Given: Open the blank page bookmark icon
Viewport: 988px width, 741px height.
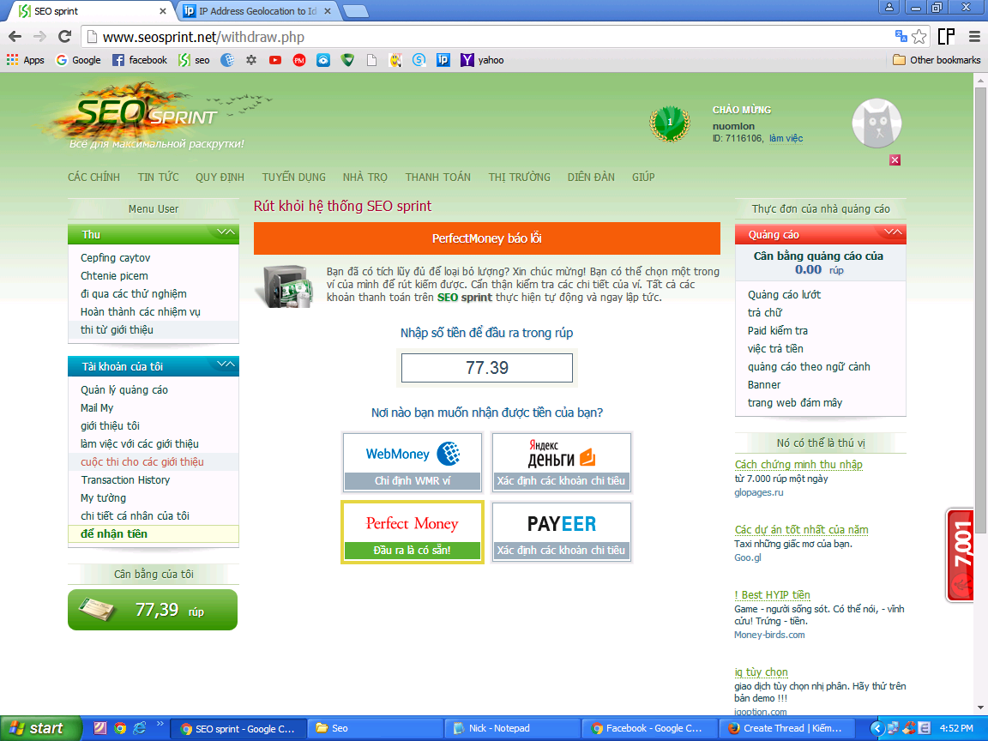Looking at the screenshot, I should coord(371,60).
